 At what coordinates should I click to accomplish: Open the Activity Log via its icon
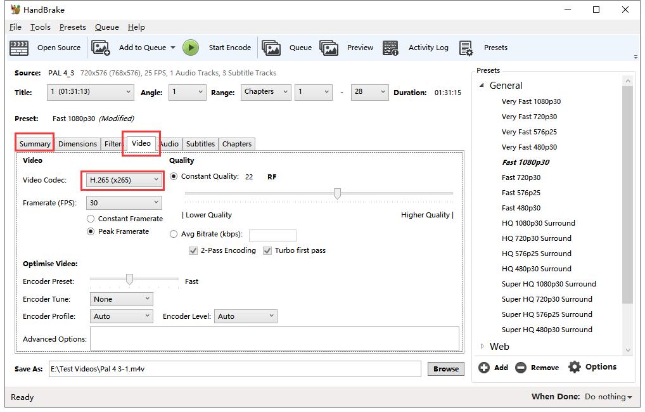390,48
